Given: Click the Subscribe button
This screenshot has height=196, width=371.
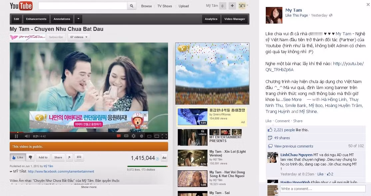Looking at the screenshot, I should tap(56, 37).
